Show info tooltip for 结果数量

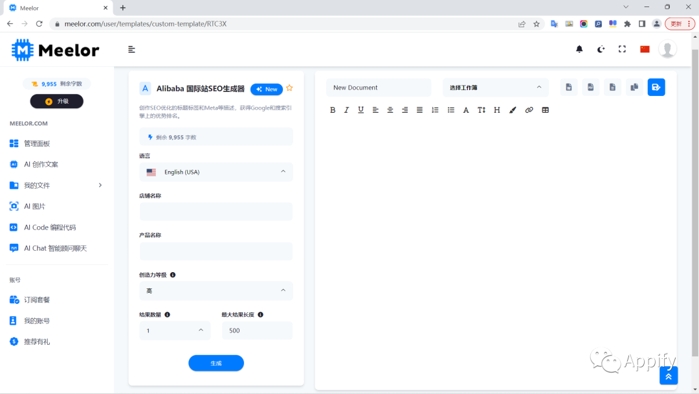[x=167, y=314]
